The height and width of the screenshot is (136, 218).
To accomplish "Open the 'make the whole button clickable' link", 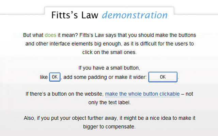I will click(142, 94).
